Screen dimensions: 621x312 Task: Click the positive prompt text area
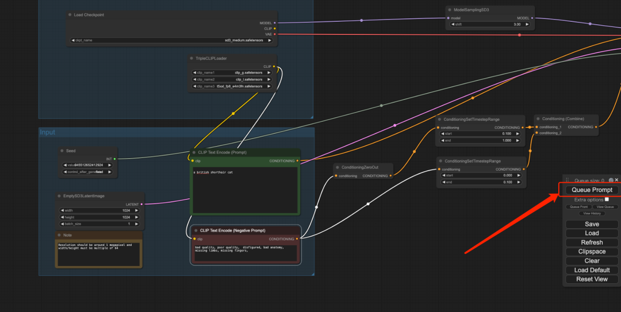point(245,190)
